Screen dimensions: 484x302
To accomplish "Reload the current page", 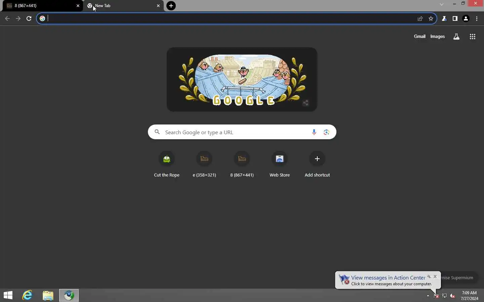I will pyautogui.click(x=29, y=18).
